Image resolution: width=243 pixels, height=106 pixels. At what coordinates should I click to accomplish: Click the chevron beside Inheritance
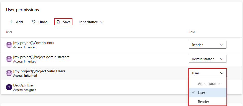[102, 22]
